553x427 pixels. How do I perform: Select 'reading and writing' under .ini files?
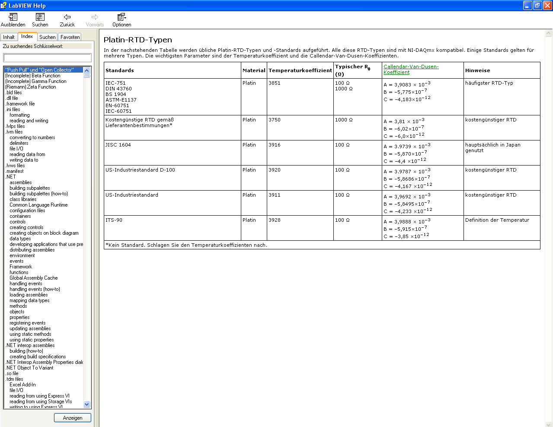tap(29, 121)
